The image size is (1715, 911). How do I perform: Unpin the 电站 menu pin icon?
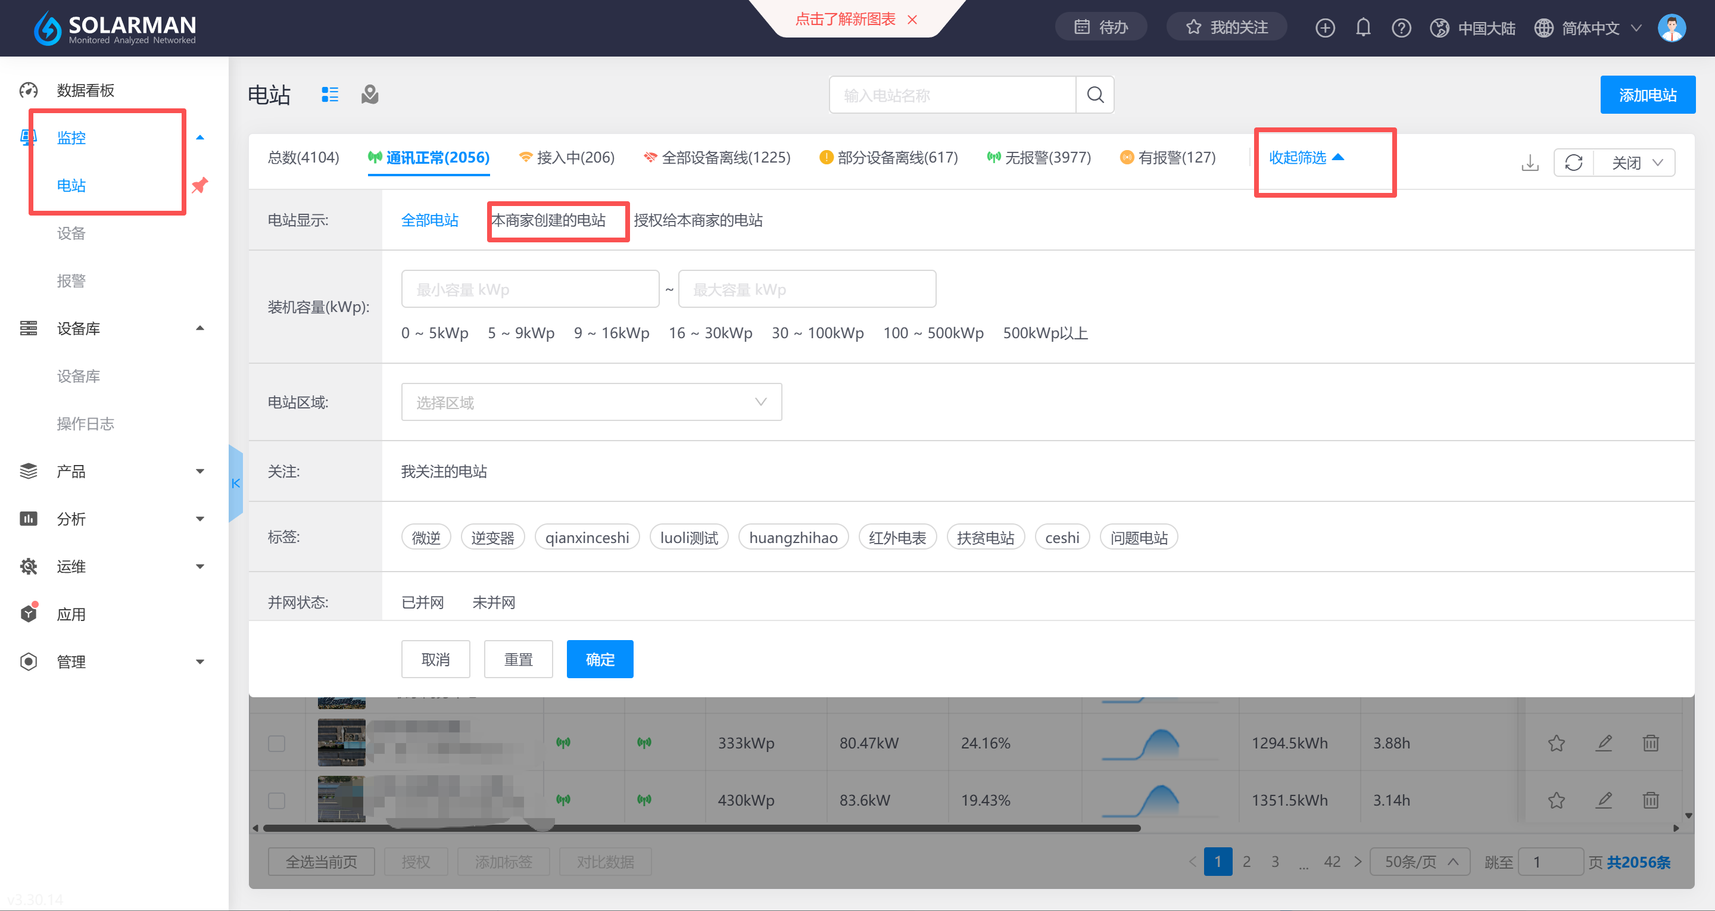pos(199,185)
